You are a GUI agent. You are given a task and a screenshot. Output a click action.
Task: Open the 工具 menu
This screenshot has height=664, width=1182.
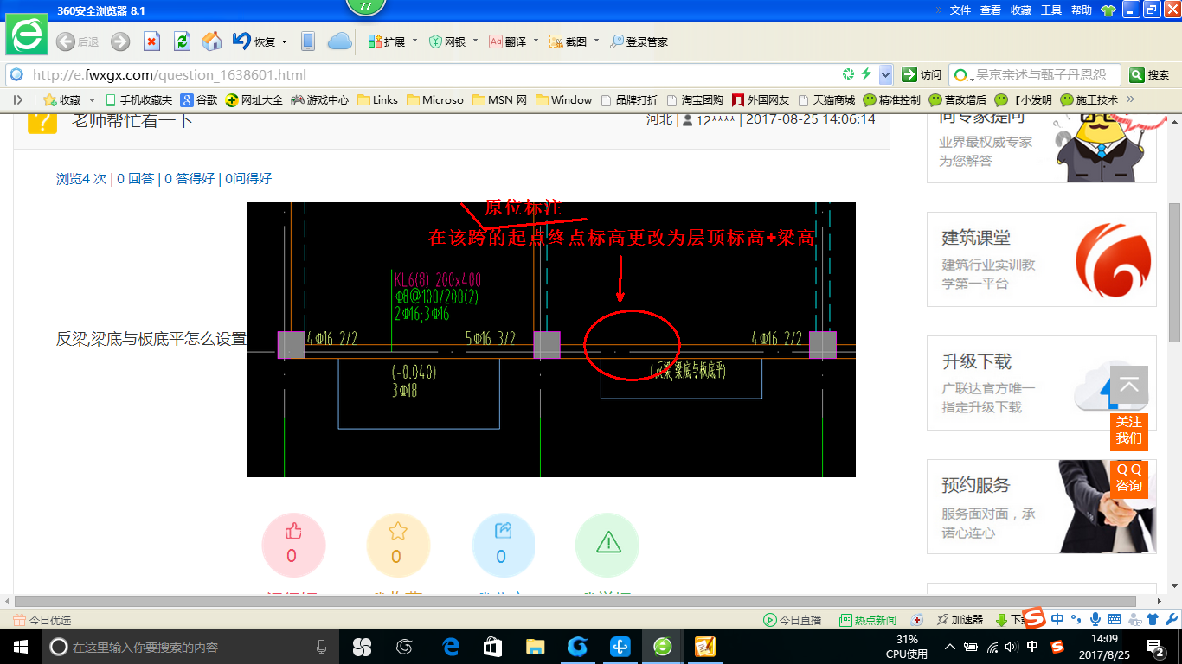click(x=1051, y=10)
